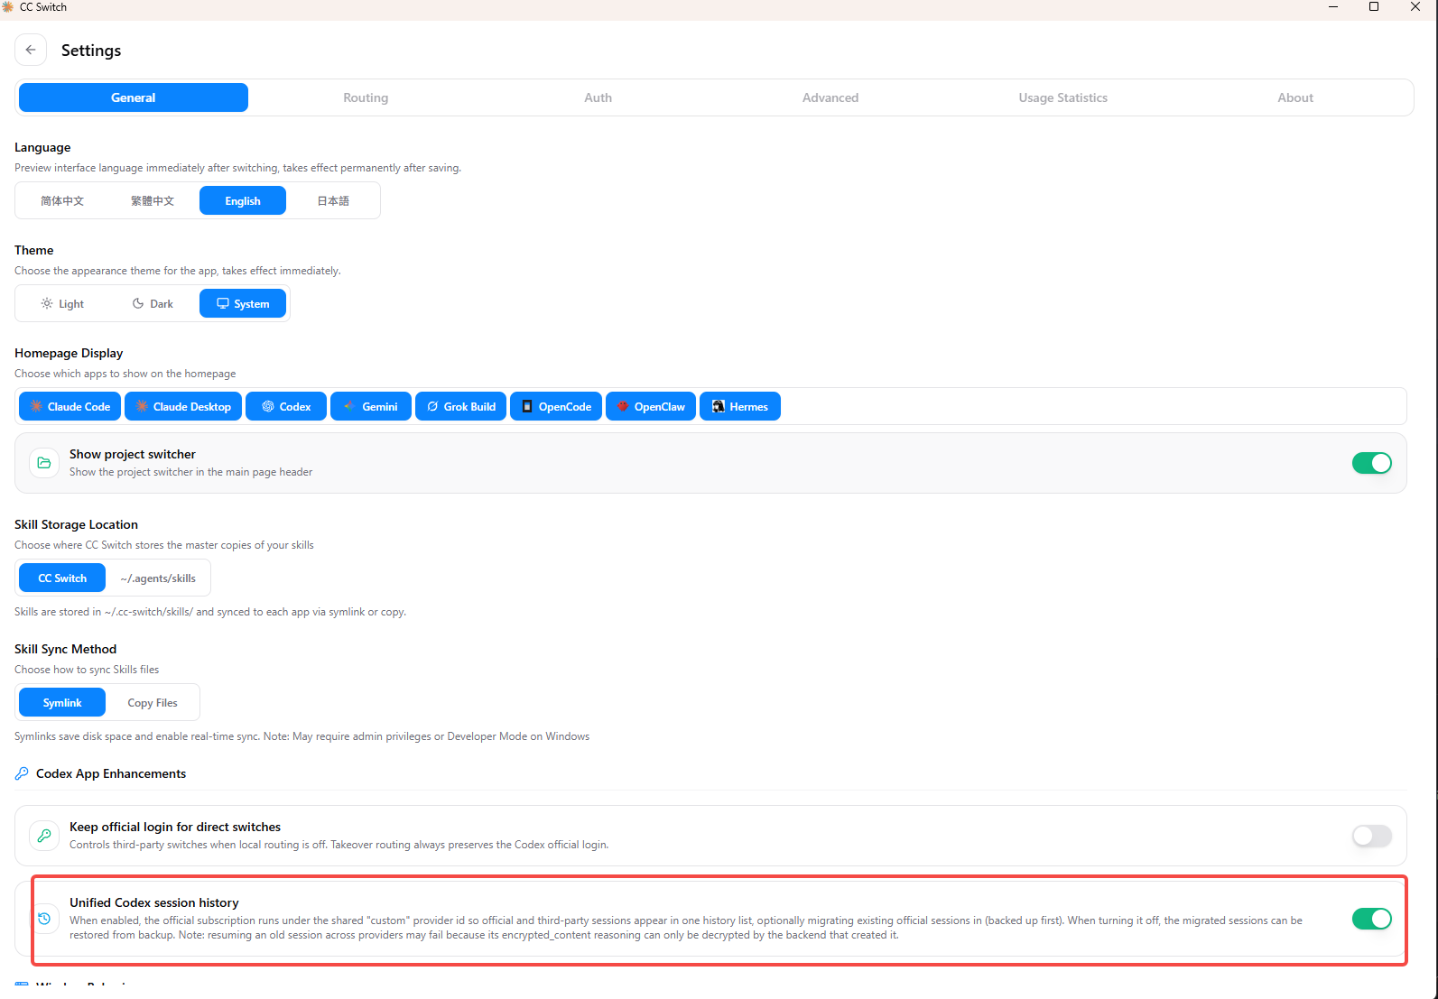Click the Homepage Display heading
The width and height of the screenshot is (1438, 999).
coord(69,353)
